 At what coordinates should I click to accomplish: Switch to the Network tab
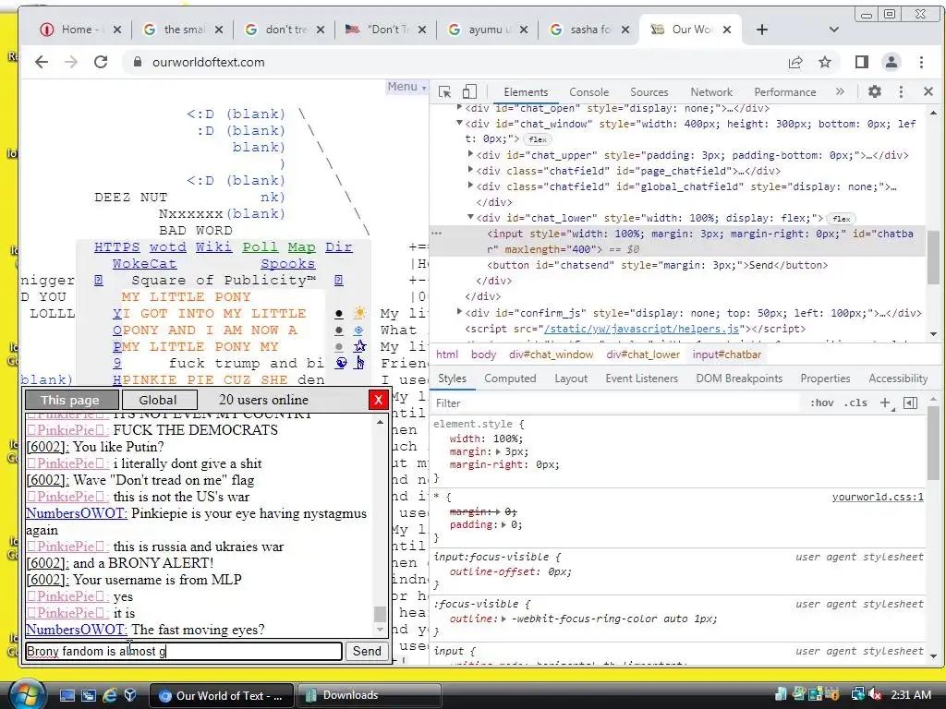[x=711, y=92]
